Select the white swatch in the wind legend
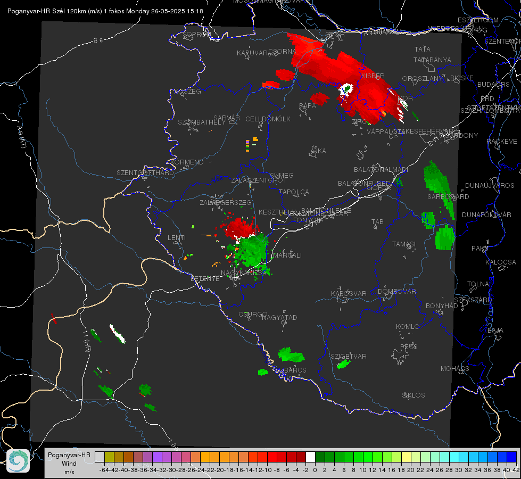Viewport: 521px width, 479px height. tap(310, 457)
